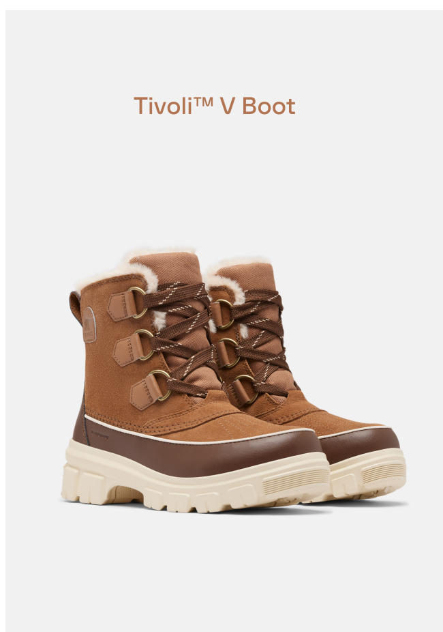Click the heel pull tab on the left boot
The width and height of the screenshot is (443, 632).
click(75, 306)
